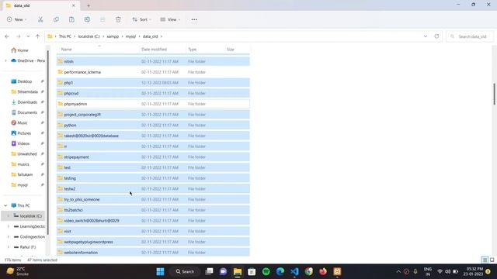Click This PC in breadcrumb
Screen dimensions: 497x279
point(65,36)
